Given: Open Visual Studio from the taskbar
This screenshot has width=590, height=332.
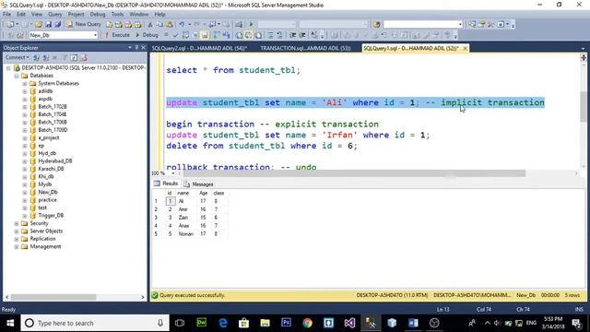Looking at the screenshot, I should pos(349,323).
